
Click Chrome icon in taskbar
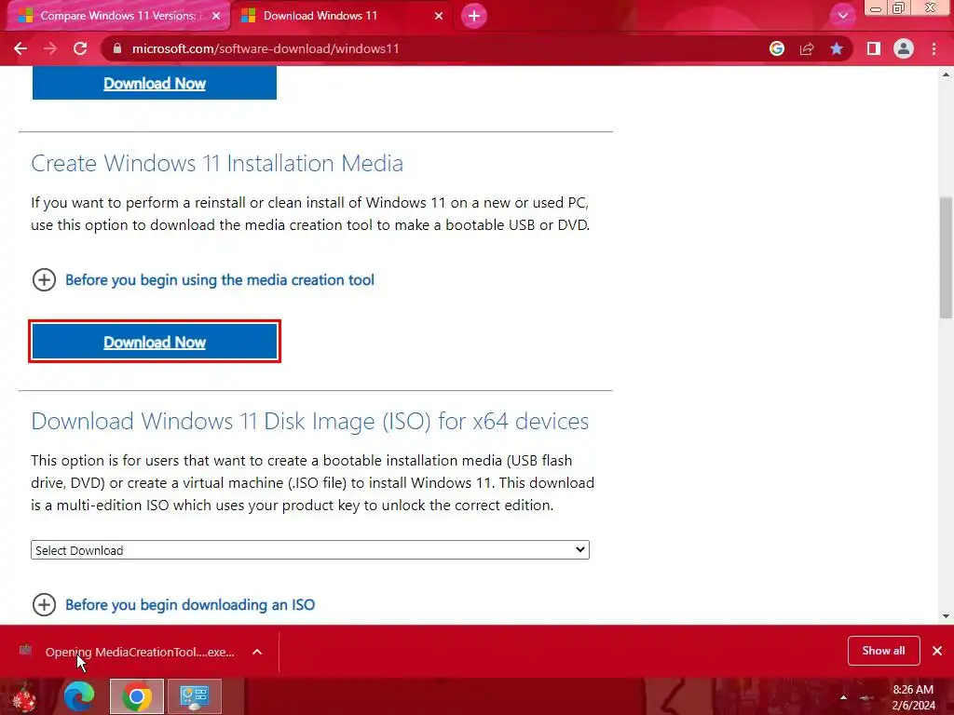[137, 696]
